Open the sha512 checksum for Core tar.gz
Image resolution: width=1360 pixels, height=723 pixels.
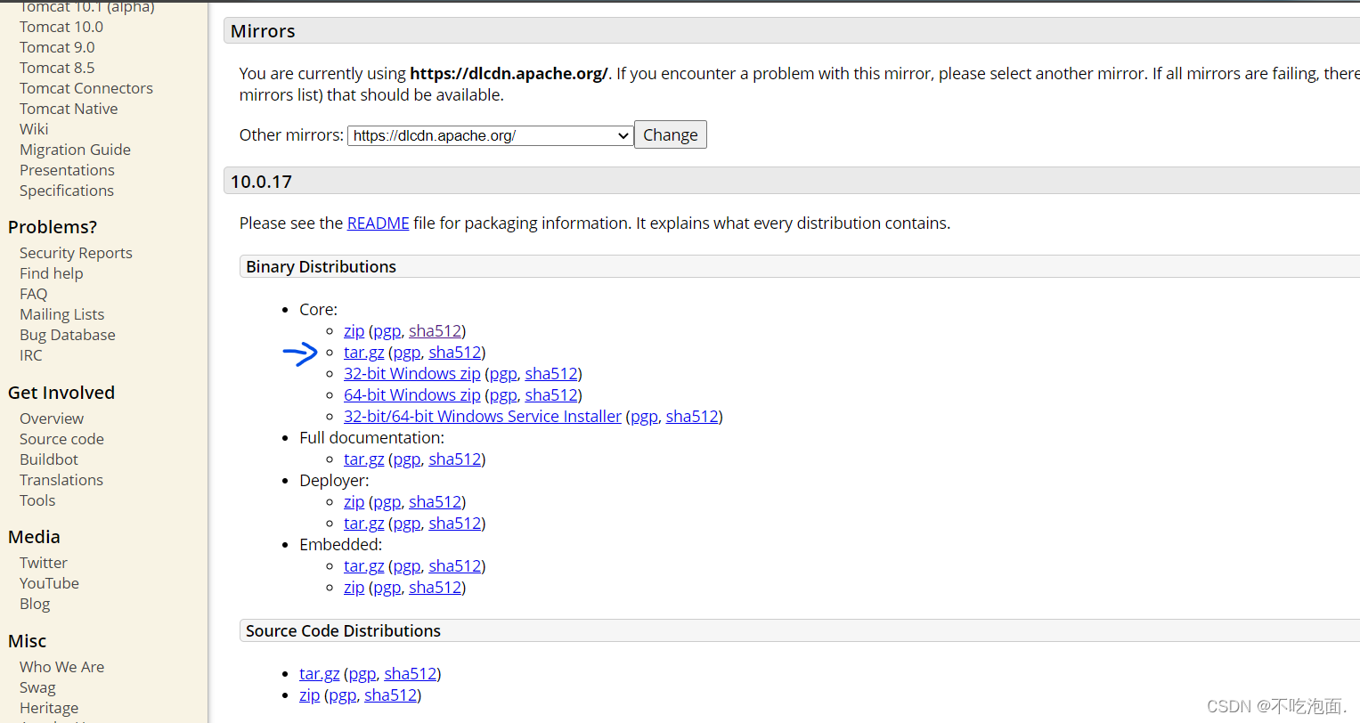(454, 353)
